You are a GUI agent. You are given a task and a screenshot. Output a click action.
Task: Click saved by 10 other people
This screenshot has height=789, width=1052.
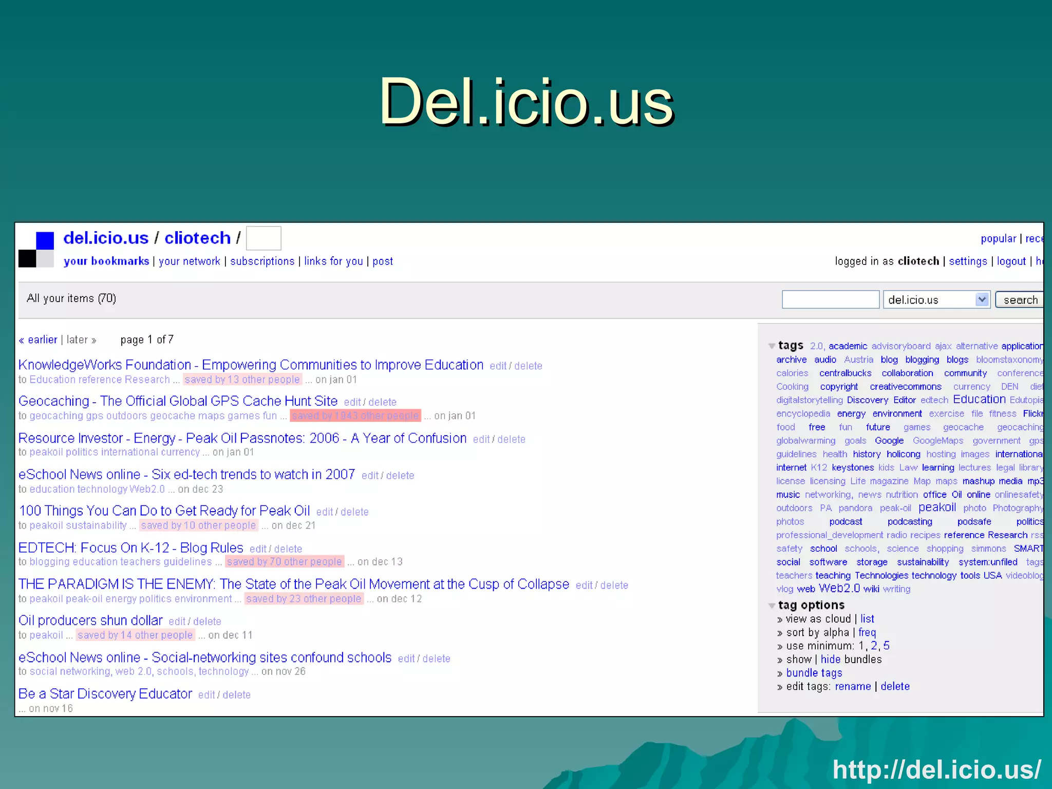click(x=198, y=525)
